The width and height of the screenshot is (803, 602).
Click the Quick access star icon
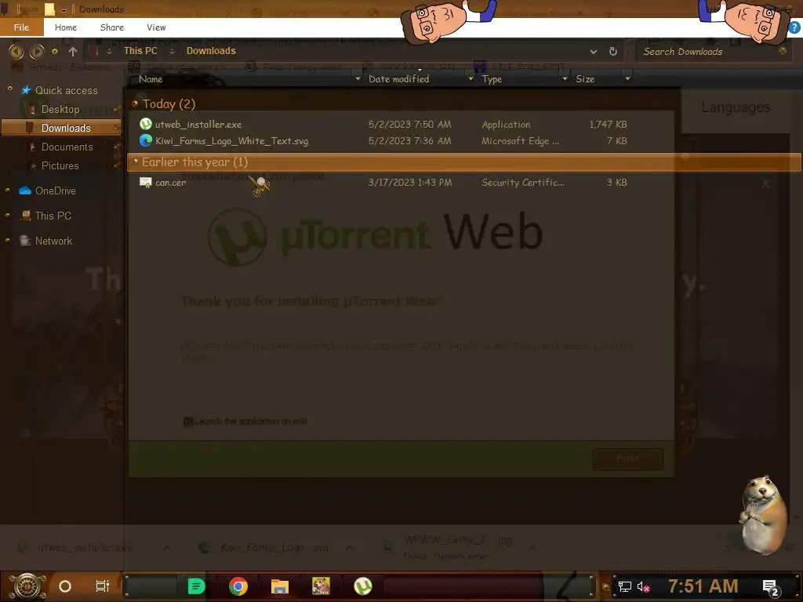coord(26,90)
